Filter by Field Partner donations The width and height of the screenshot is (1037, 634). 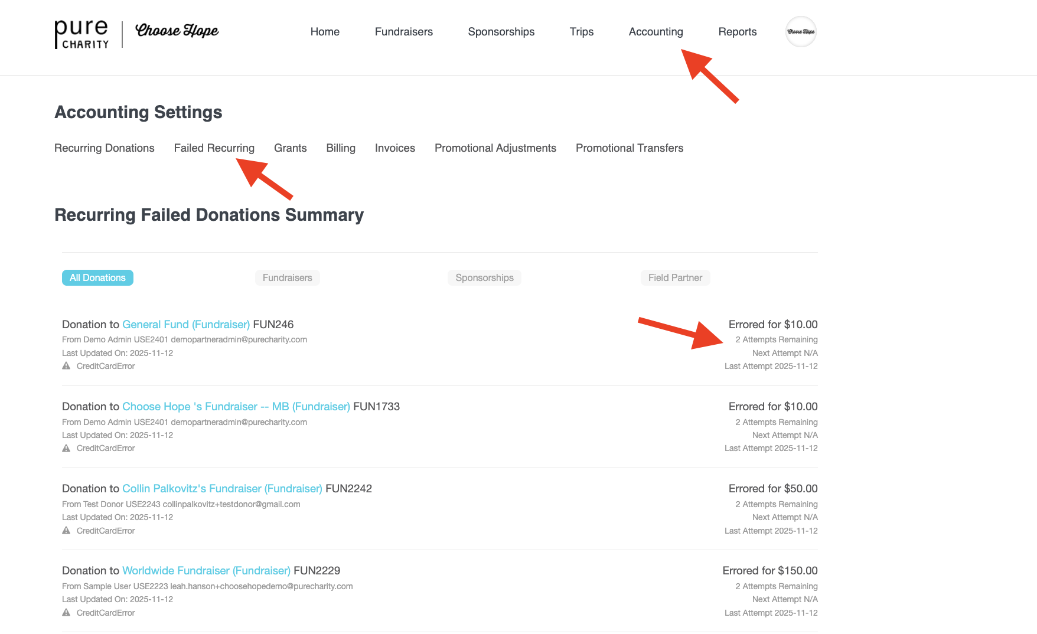(x=675, y=278)
